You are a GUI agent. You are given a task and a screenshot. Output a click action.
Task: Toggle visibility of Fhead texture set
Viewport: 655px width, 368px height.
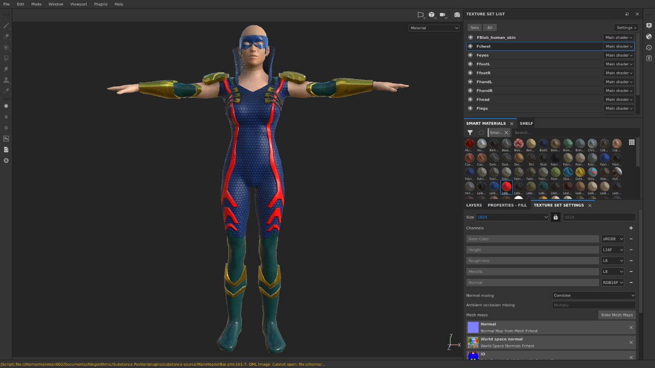471,100
